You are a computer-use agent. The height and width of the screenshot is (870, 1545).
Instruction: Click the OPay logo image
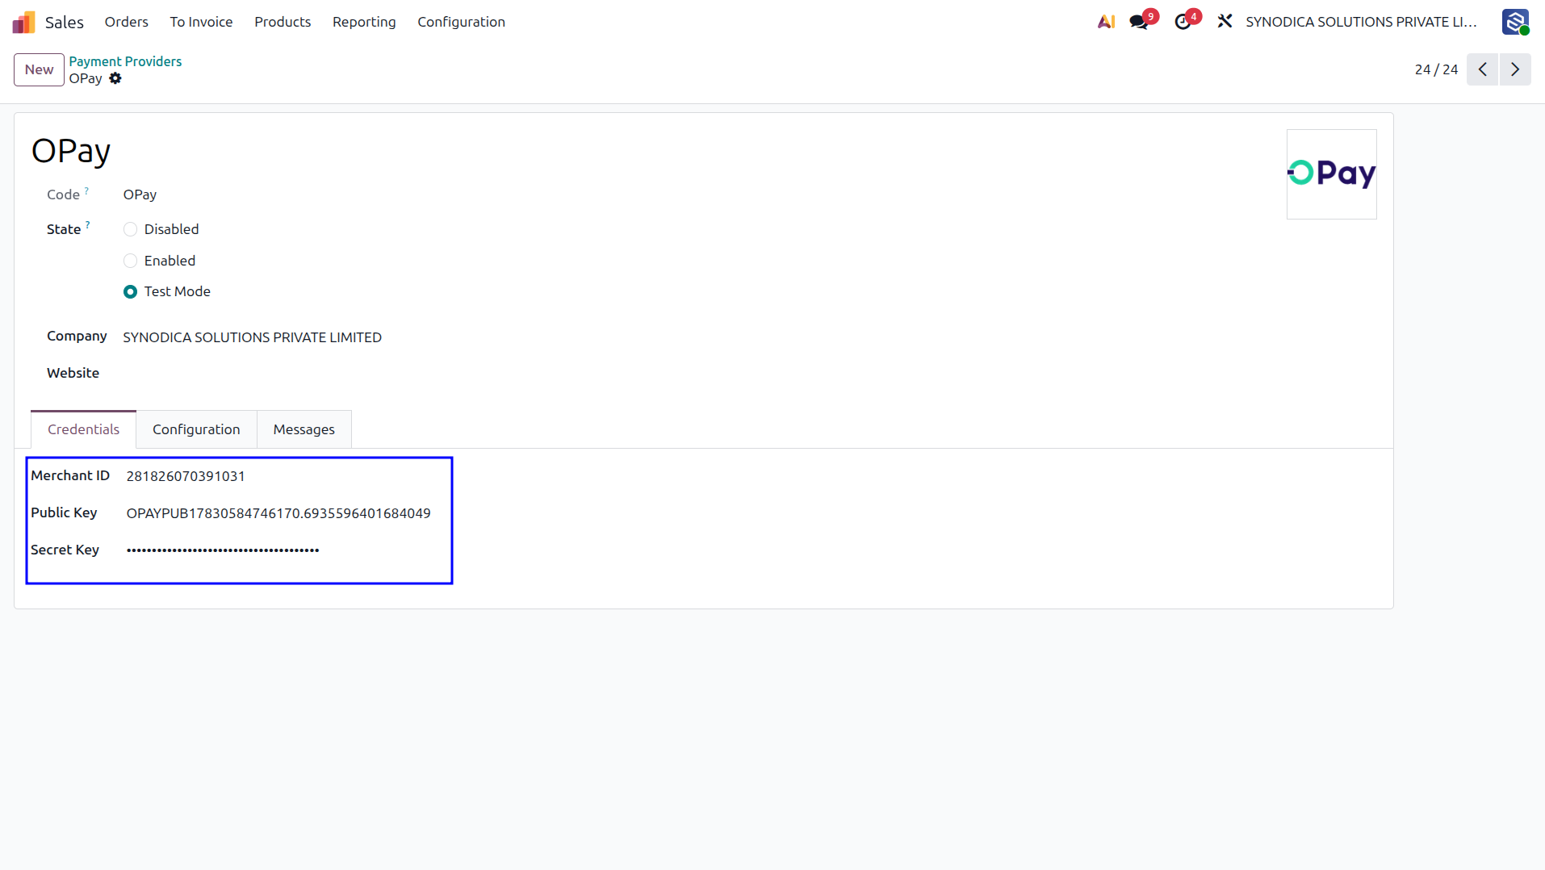[x=1332, y=174]
